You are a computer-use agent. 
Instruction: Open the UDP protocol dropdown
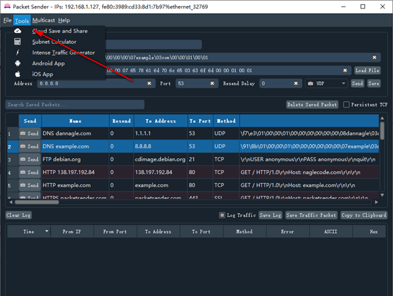326,83
